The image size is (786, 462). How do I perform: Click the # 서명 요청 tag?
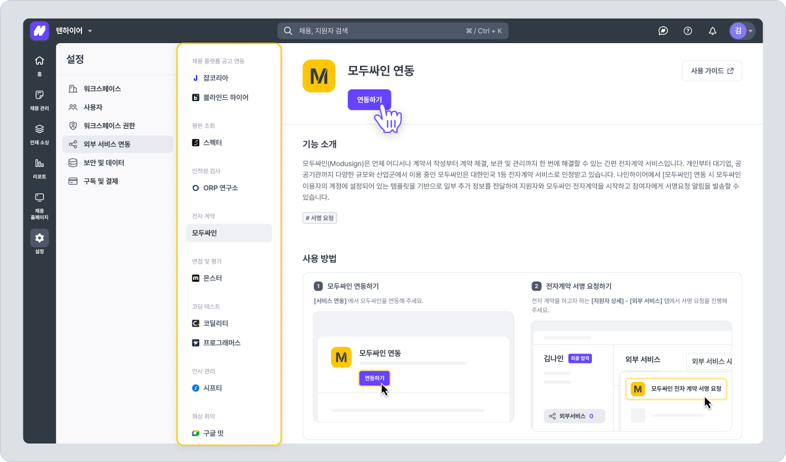pos(320,218)
